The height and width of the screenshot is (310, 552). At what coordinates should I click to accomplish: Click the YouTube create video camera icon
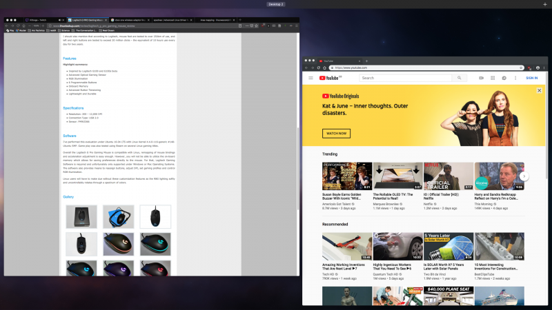click(481, 78)
